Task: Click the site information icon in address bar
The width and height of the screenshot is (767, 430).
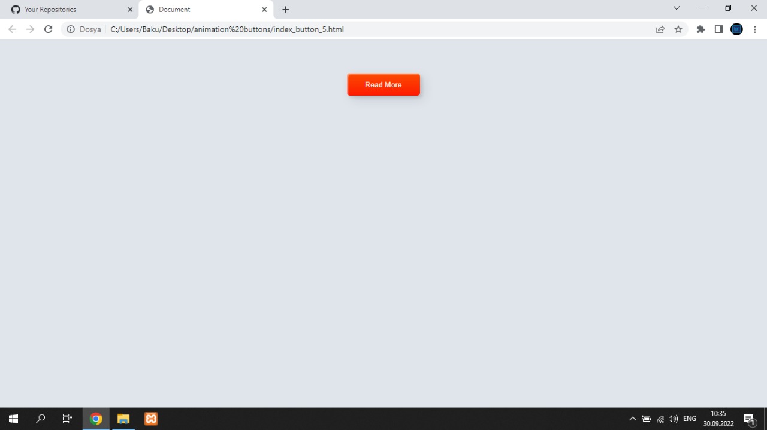Action: (x=71, y=29)
